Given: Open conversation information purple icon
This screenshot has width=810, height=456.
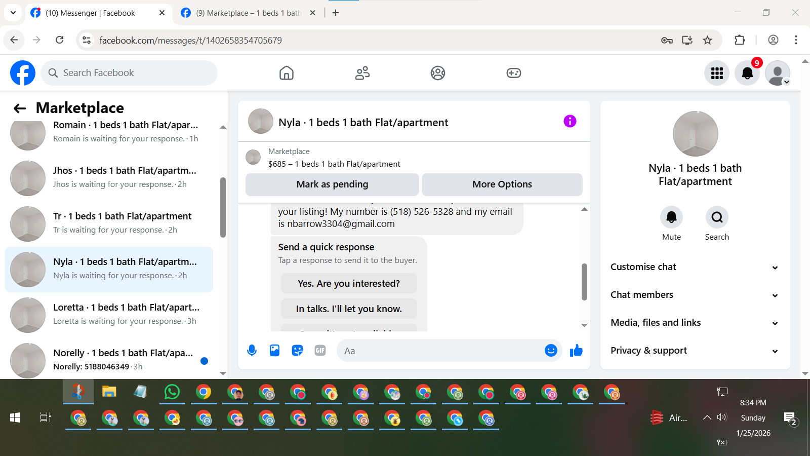Looking at the screenshot, I should click(x=570, y=121).
